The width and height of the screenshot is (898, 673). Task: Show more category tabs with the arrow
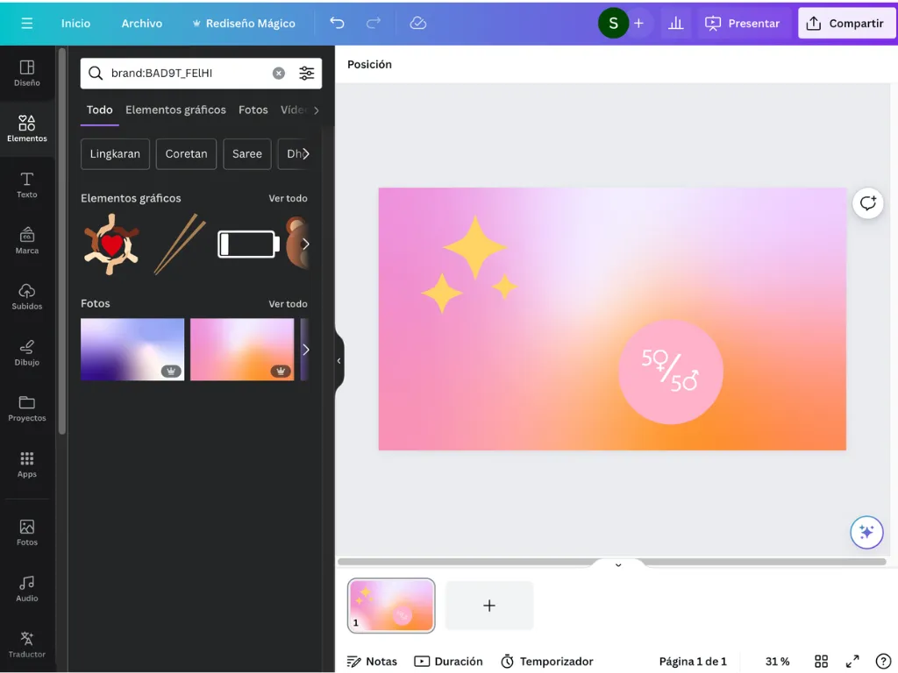[316, 110]
